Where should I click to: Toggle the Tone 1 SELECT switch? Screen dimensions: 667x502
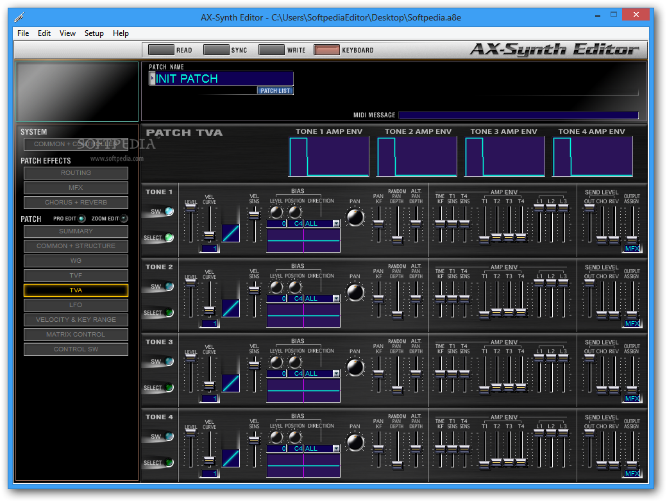[169, 238]
